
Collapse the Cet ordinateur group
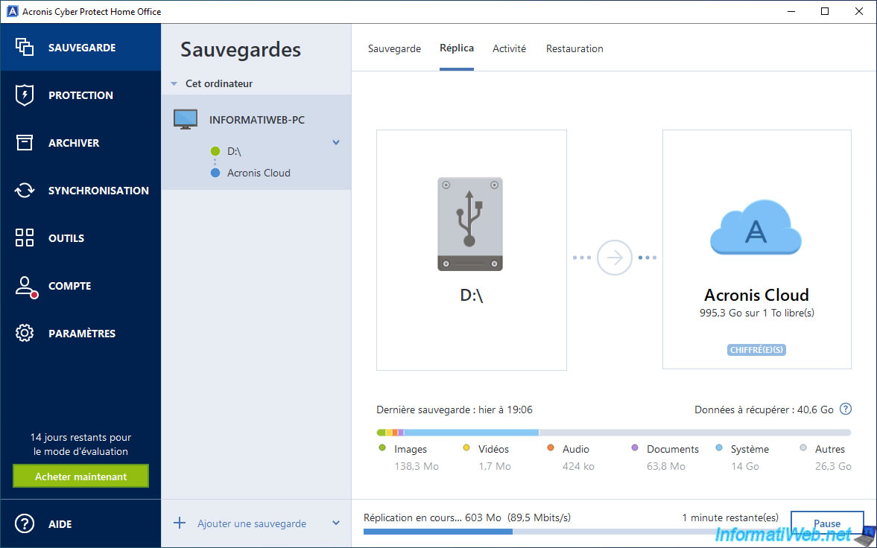coord(174,84)
